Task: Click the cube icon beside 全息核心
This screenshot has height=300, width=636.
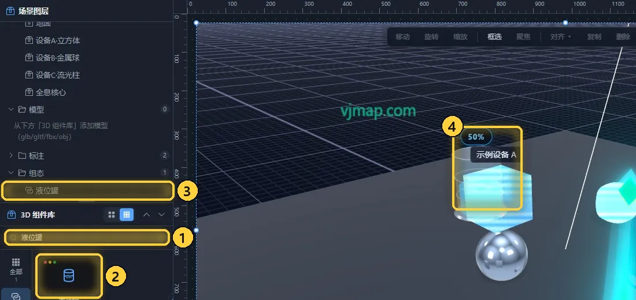Action: tap(29, 92)
